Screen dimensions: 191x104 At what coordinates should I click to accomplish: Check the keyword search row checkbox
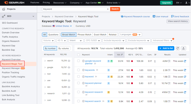78,101
